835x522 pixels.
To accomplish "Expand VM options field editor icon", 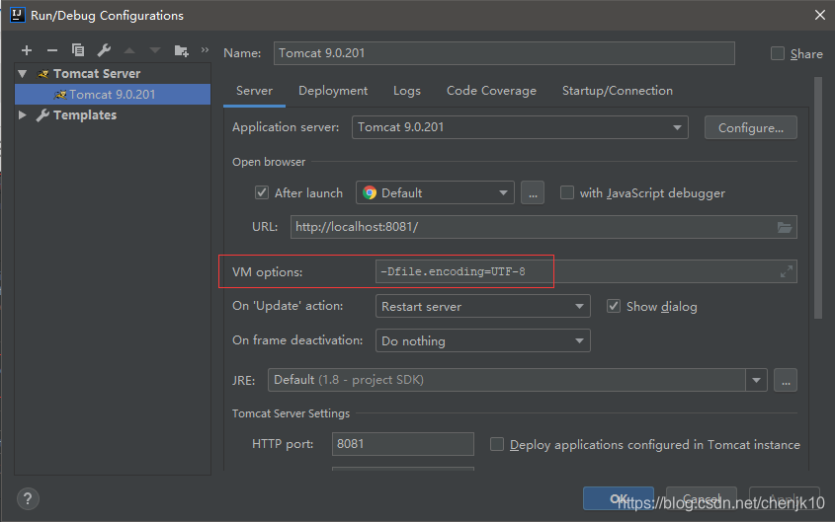I will [x=786, y=271].
